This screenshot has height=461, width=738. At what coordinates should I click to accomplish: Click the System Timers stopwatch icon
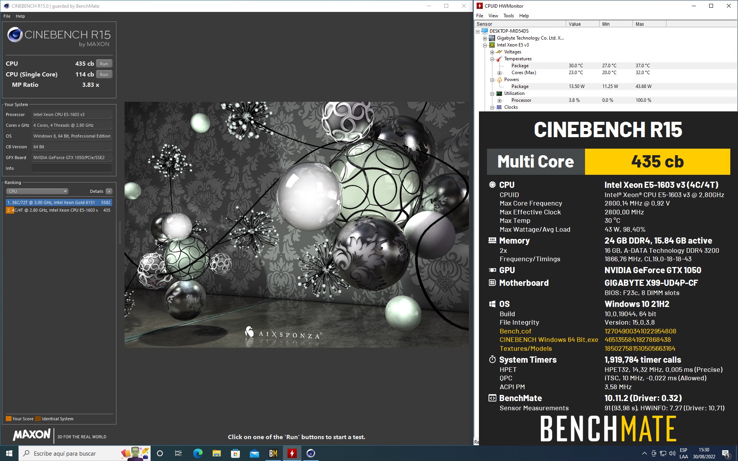[492, 360]
